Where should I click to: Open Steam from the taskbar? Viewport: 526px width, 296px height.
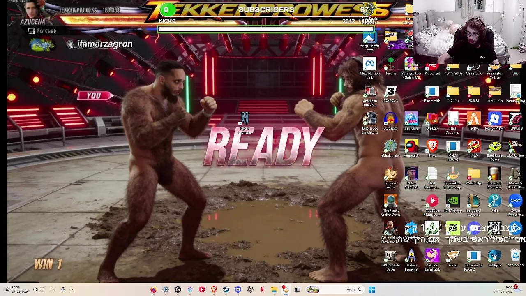click(226, 289)
